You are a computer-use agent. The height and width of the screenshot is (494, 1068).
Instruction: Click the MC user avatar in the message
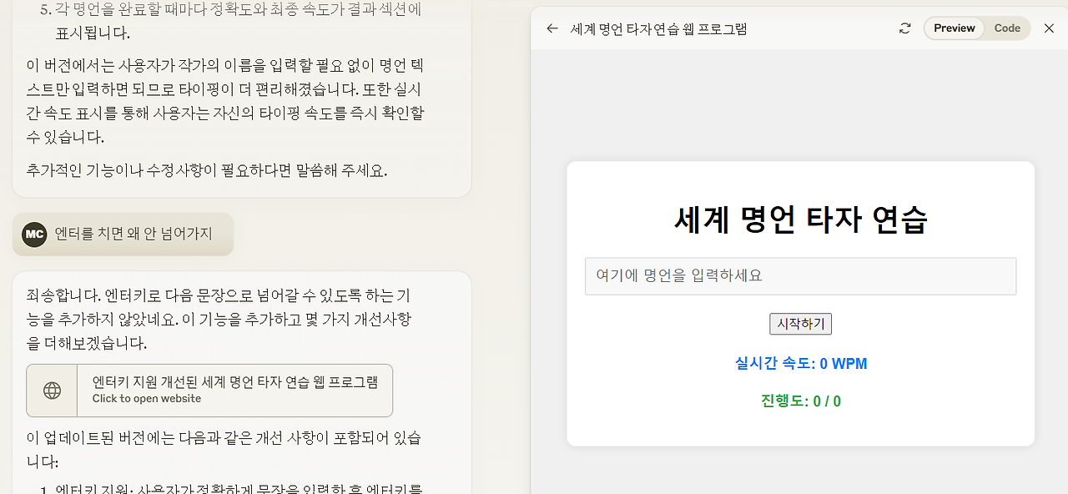coord(34,234)
